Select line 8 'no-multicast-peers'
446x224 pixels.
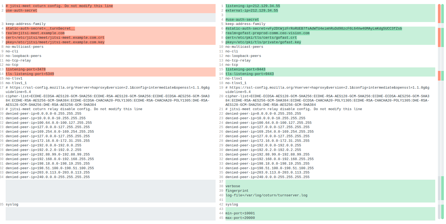(x=25, y=47)
